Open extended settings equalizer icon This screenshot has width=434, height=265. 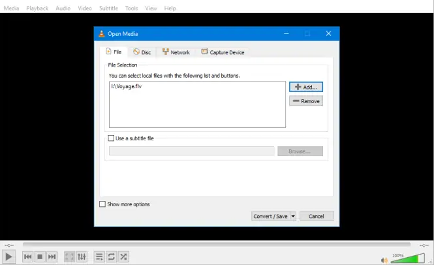(x=82, y=257)
